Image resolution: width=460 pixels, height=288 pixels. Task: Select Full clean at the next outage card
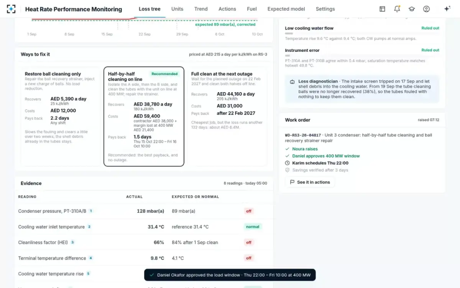click(227, 117)
